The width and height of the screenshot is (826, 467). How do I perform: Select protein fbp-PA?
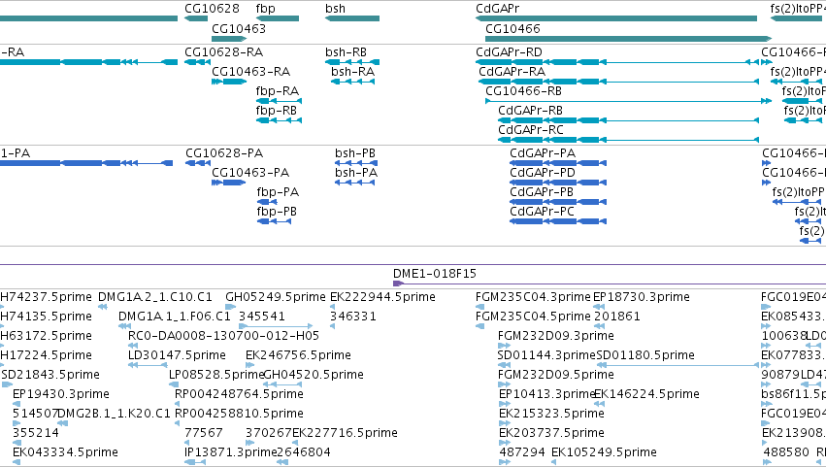click(x=267, y=202)
